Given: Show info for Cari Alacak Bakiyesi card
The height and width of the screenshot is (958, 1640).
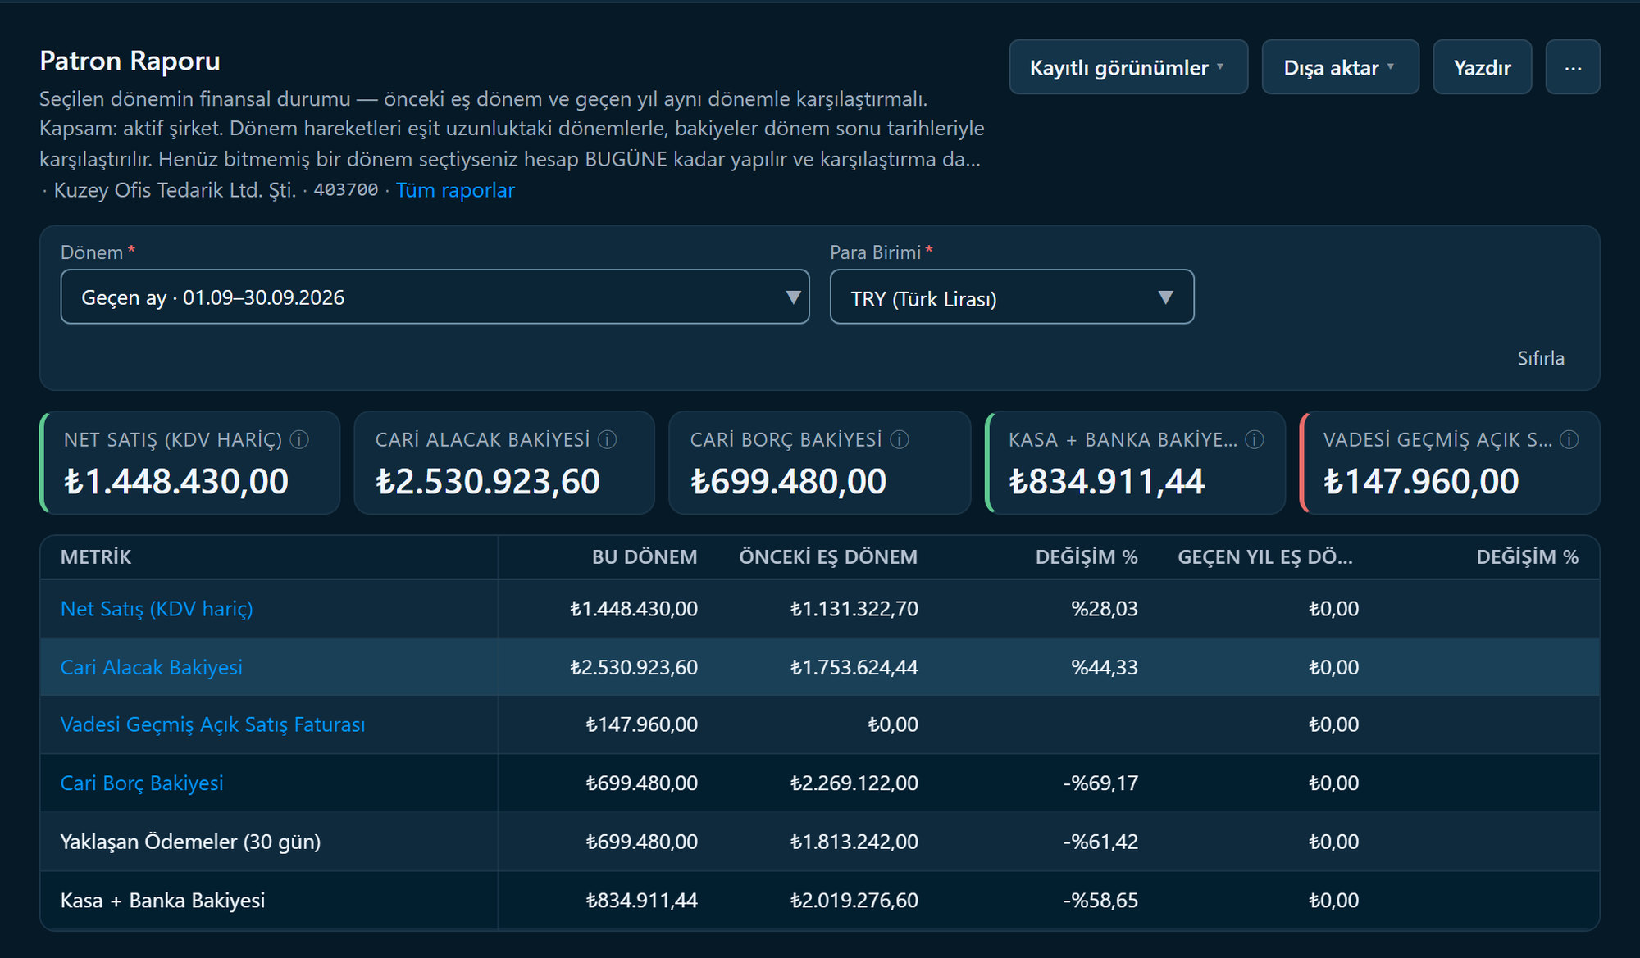Looking at the screenshot, I should (x=608, y=440).
